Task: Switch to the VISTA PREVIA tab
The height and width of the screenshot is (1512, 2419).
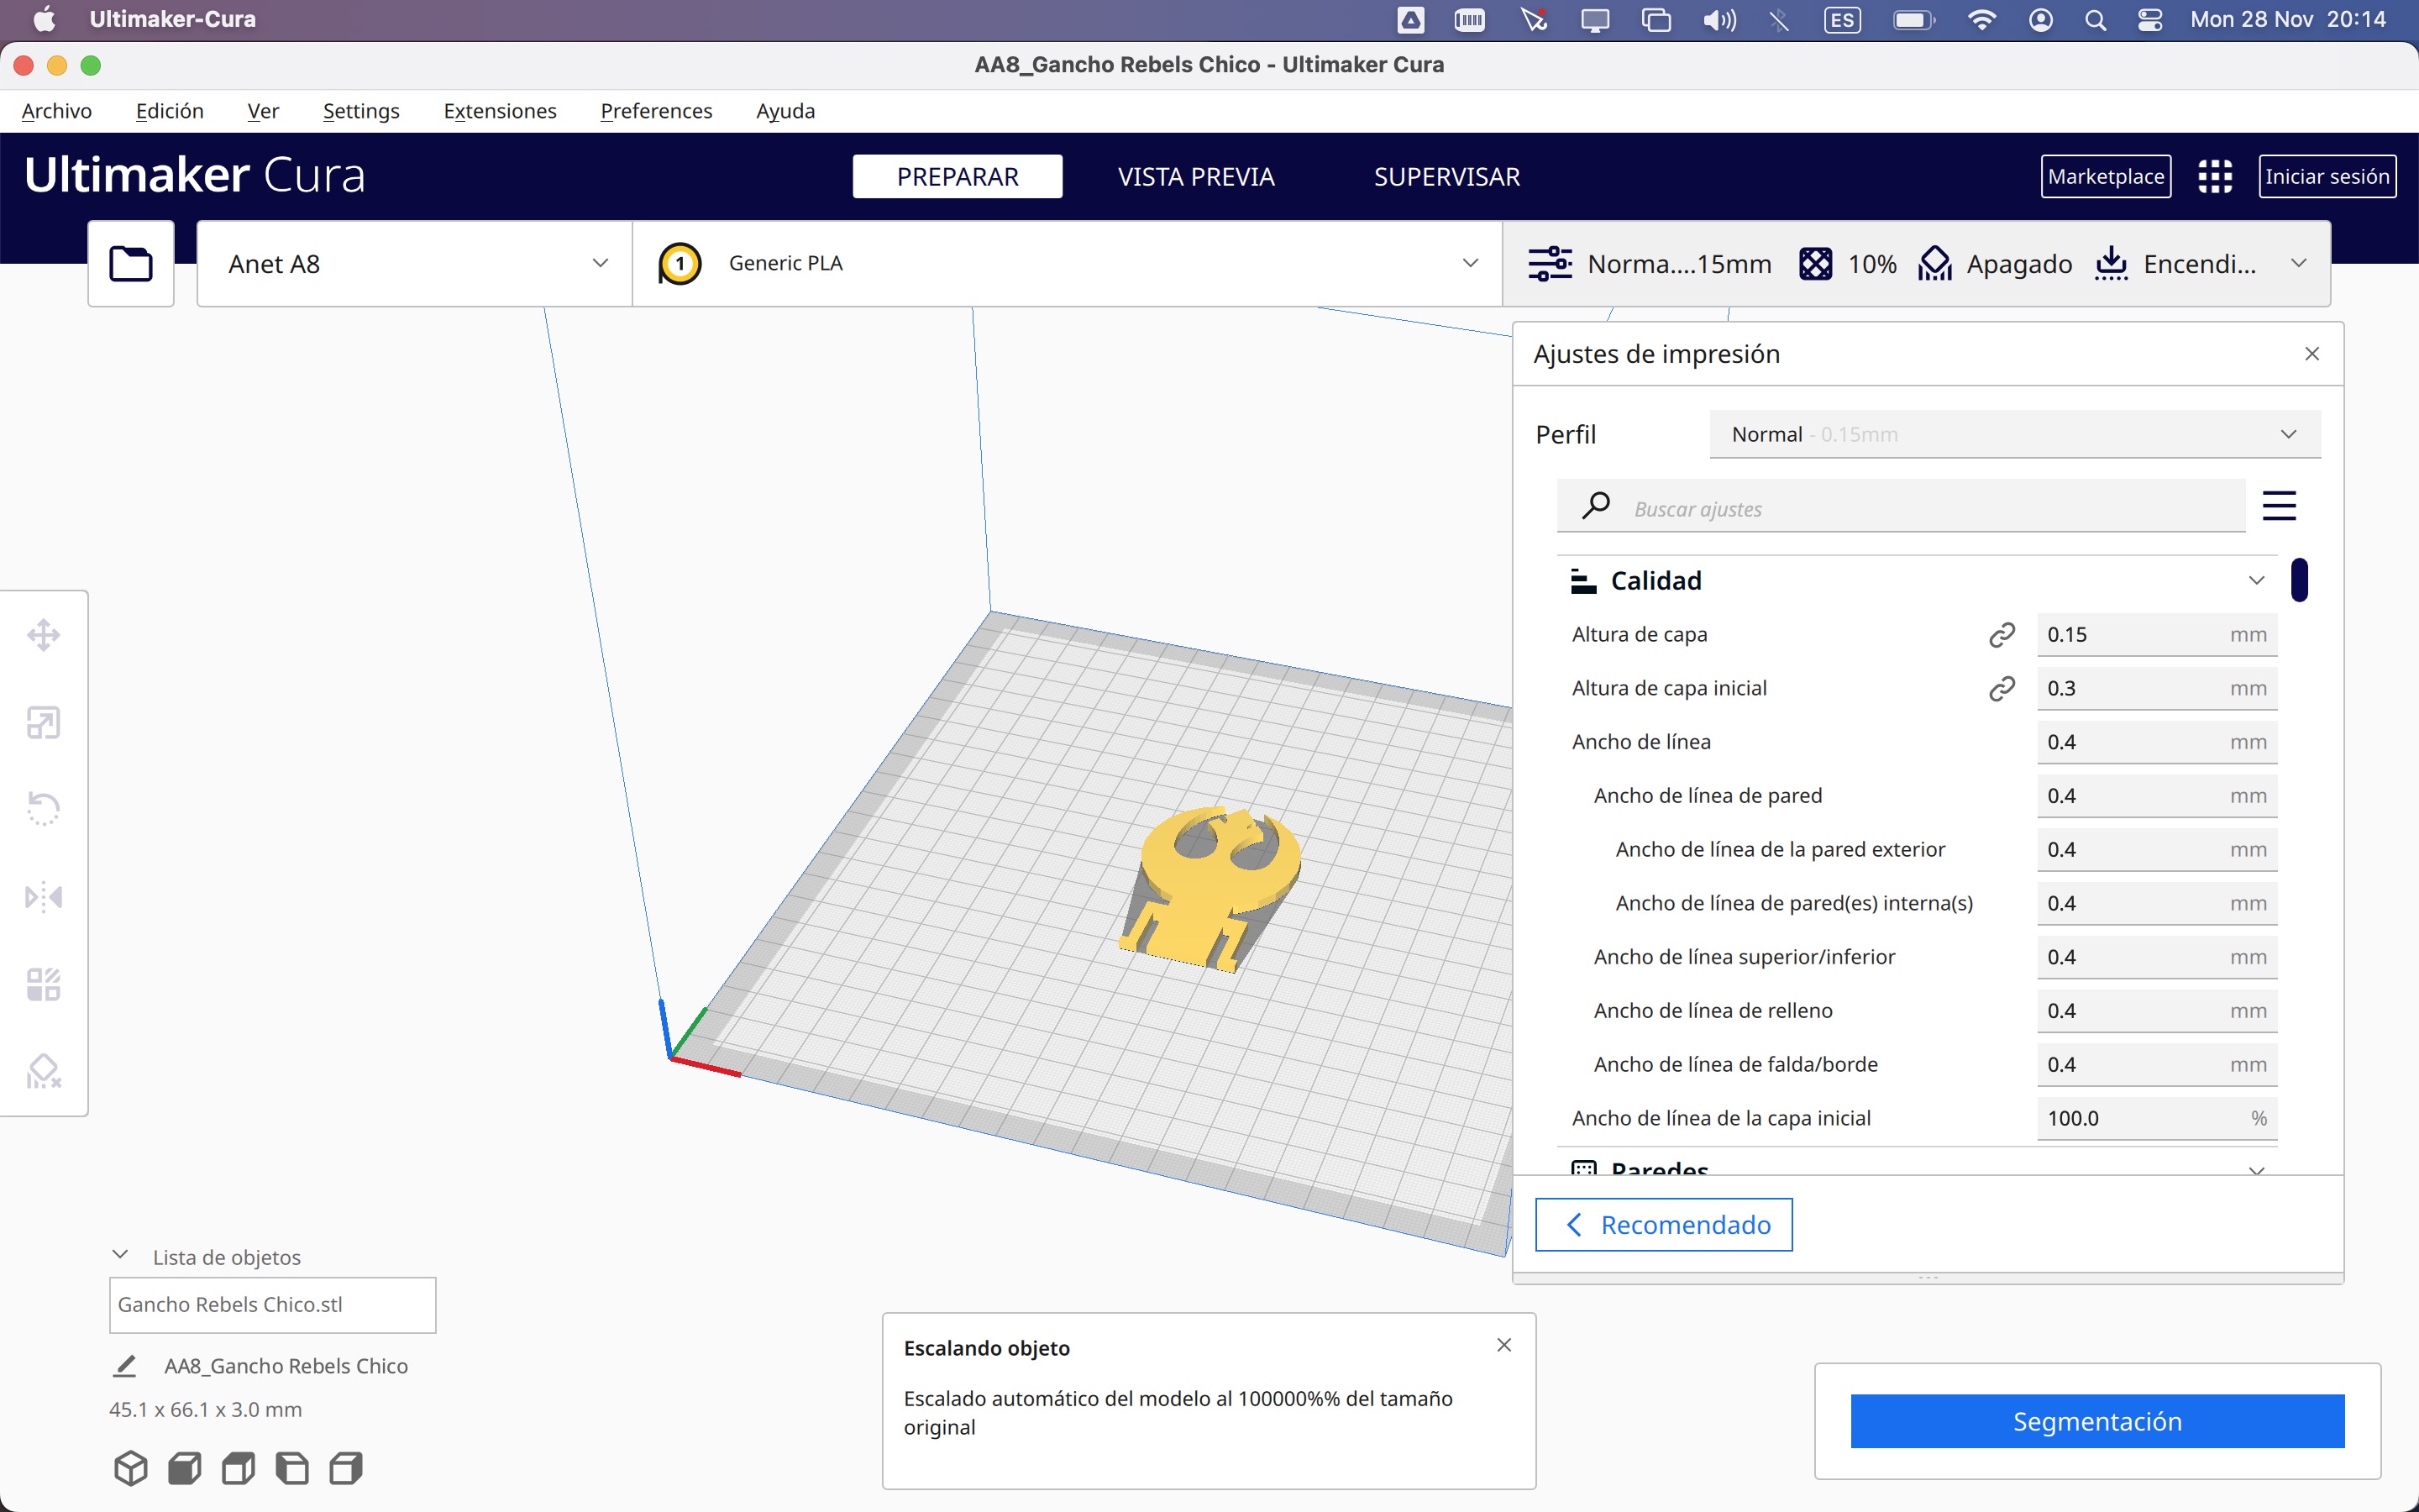Action: pyautogui.click(x=1195, y=176)
